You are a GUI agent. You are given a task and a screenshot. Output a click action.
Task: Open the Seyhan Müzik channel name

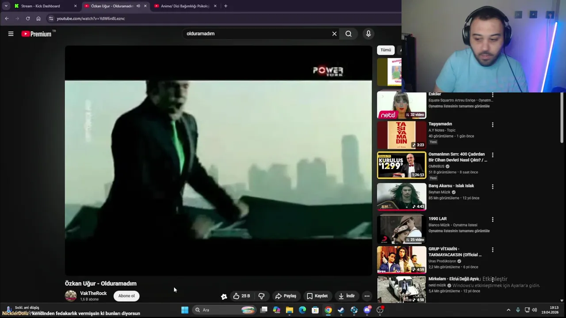[440, 192]
